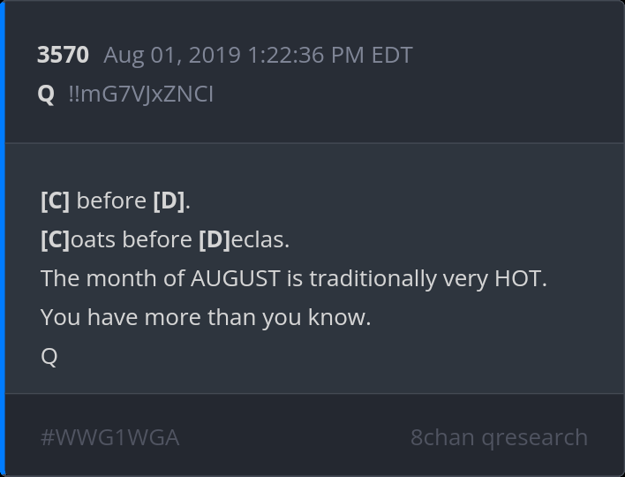The height and width of the screenshot is (477, 625).
Task: Select the bold Q author name in header
Action: [x=46, y=94]
